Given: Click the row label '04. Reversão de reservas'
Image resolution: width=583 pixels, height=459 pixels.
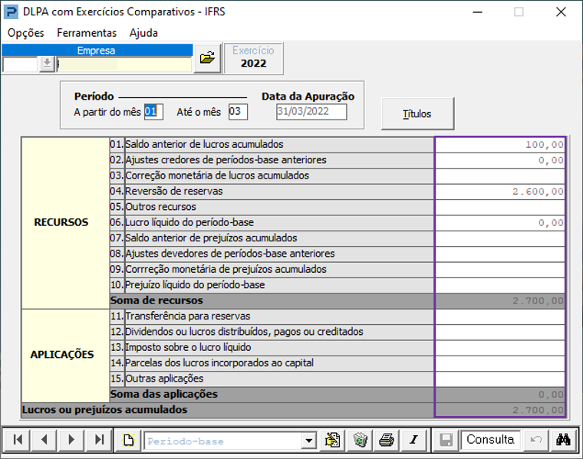Looking at the screenshot, I should point(272,192).
